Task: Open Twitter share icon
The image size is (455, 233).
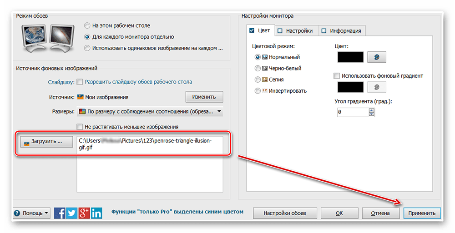Action: point(72,213)
